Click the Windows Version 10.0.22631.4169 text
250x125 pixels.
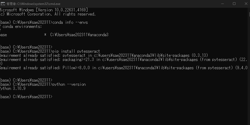coord(61,10)
